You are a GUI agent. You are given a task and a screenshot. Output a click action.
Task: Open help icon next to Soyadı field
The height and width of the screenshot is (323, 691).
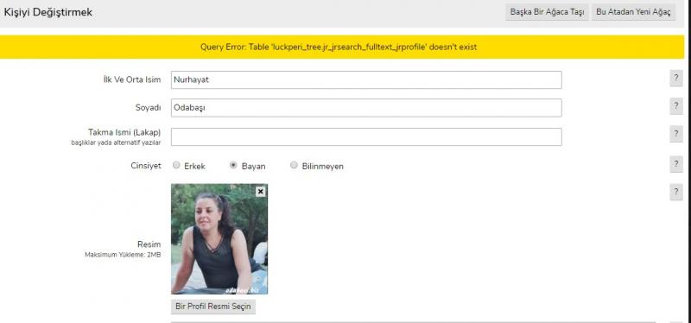(x=676, y=106)
